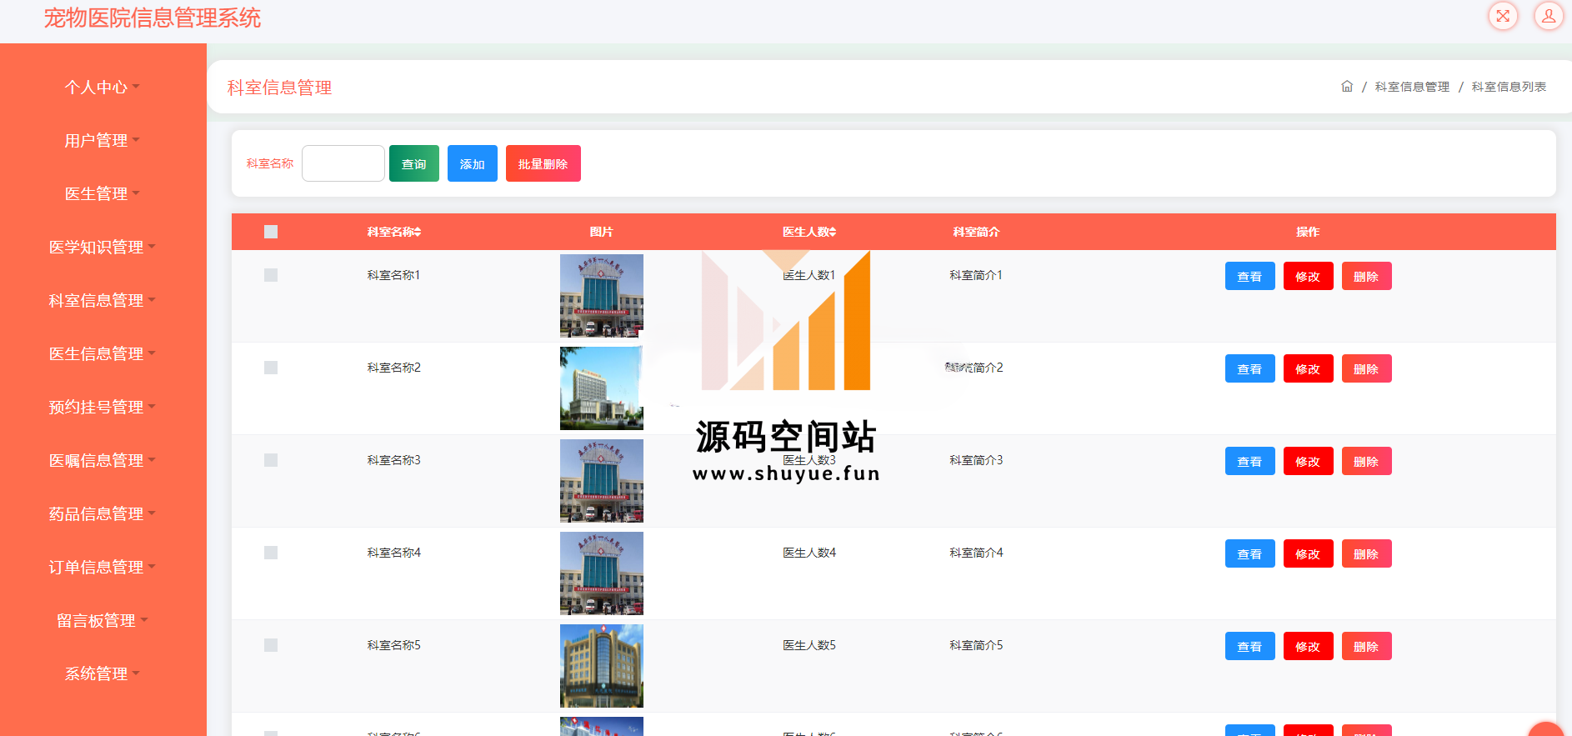Delete the 科室名称4 row
The image size is (1572, 736).
[1367, 553]
